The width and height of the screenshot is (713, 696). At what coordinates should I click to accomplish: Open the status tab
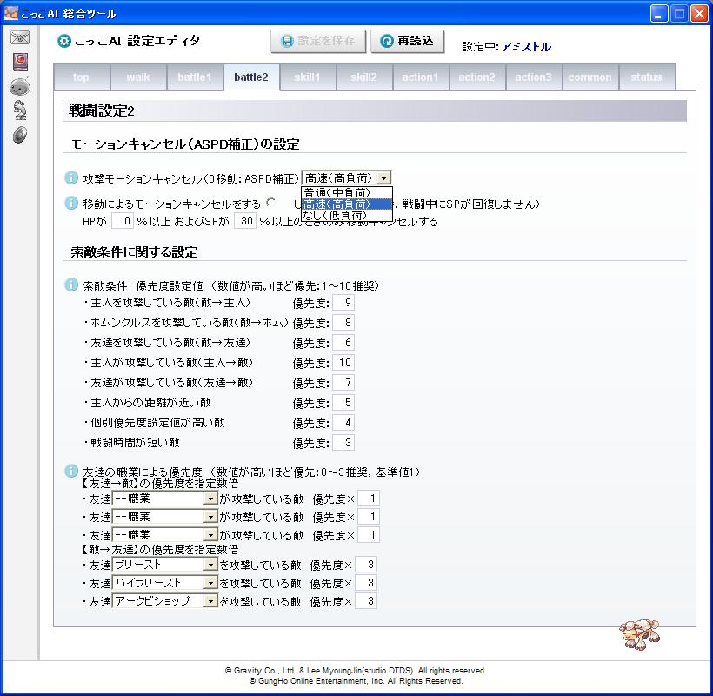pos(646,77)
